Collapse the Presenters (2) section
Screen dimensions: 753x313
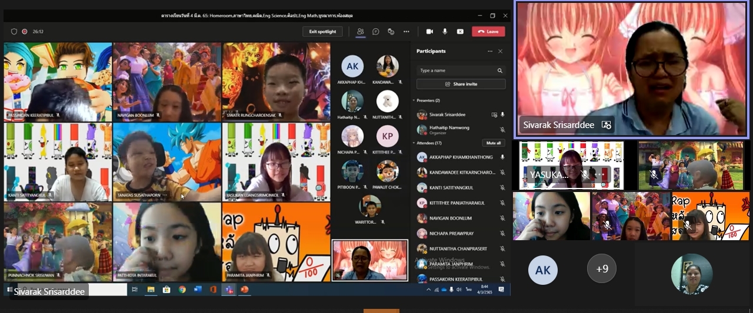click(x=414, y=100)
